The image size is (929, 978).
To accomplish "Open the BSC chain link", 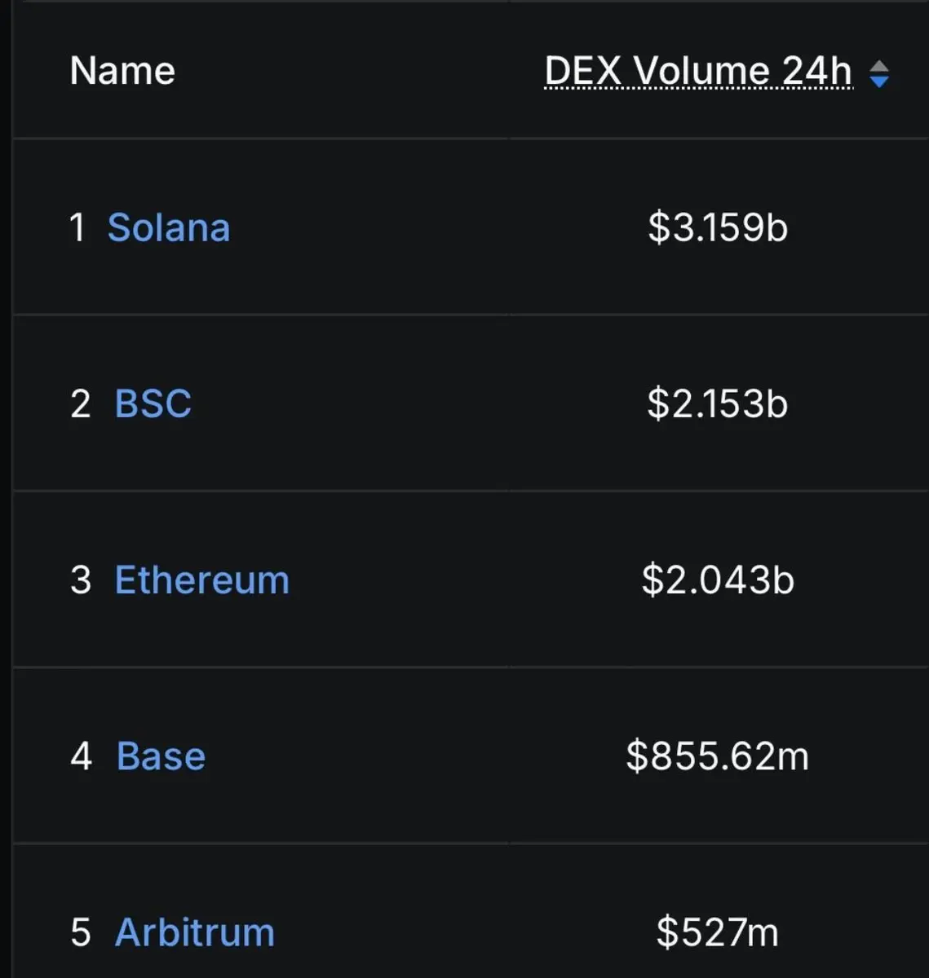I will [153, 403].
